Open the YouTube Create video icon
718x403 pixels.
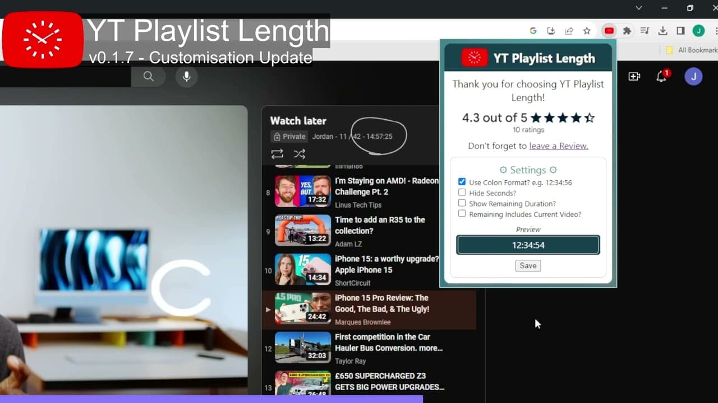tap(634, 77)
